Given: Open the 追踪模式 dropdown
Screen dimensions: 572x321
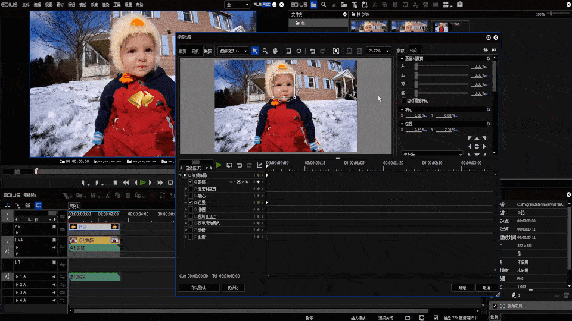Looking at the screenshot, I should pos(233,51).
